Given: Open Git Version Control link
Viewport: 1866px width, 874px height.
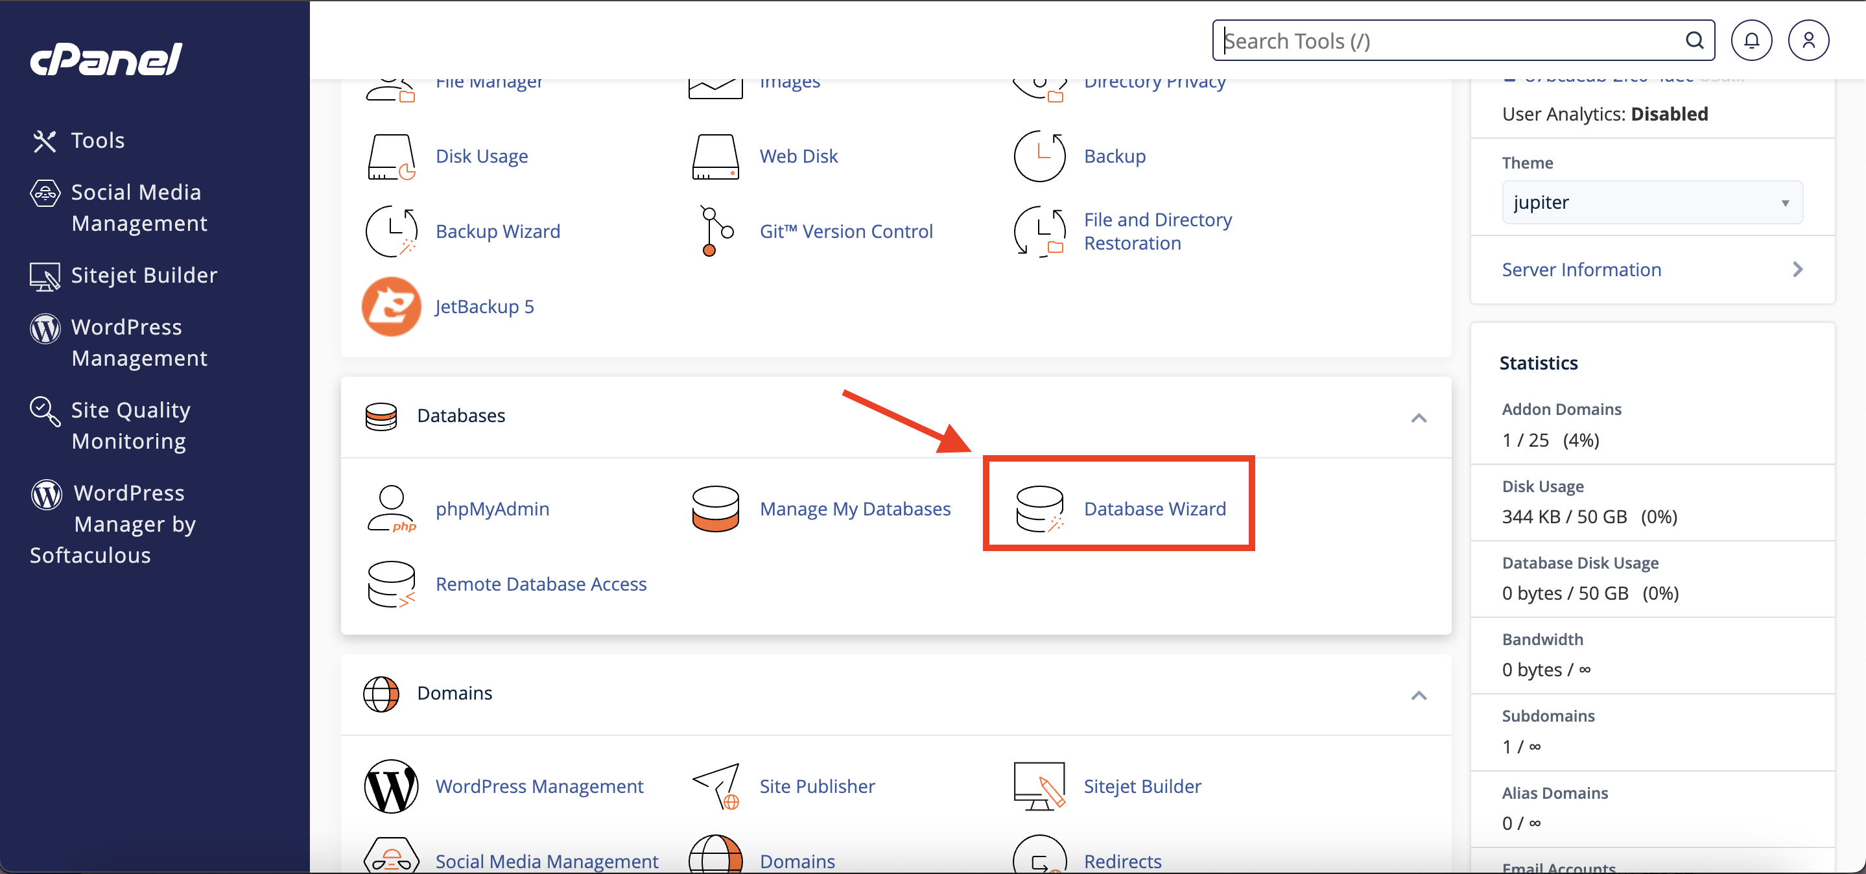Looking at the screenshot, I should point(846,231).
